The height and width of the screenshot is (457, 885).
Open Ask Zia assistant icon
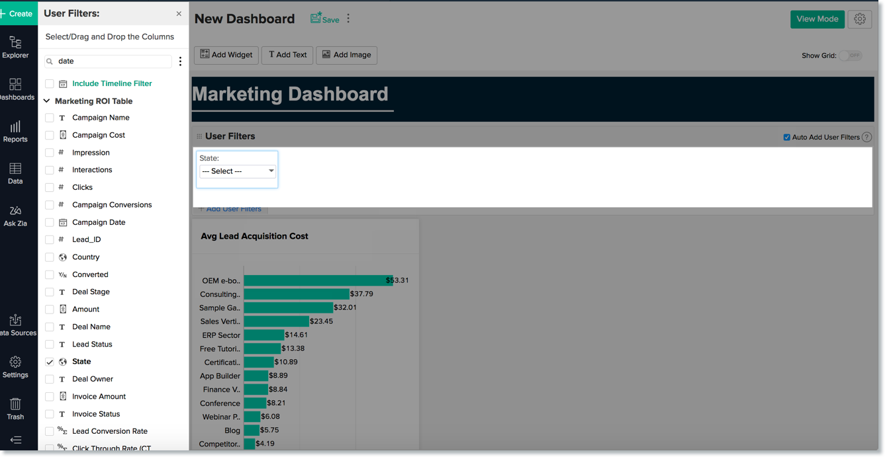point(15,216)
